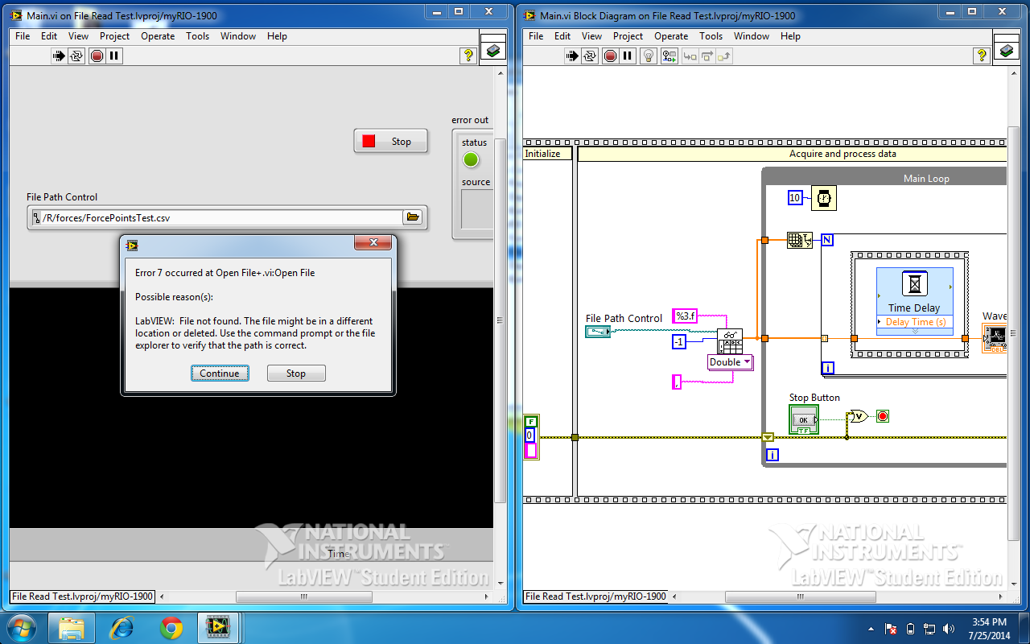Viewport: 1030px width, 644px height.
Task: Open Window menu in Block Diagram window
Action: 752,36
